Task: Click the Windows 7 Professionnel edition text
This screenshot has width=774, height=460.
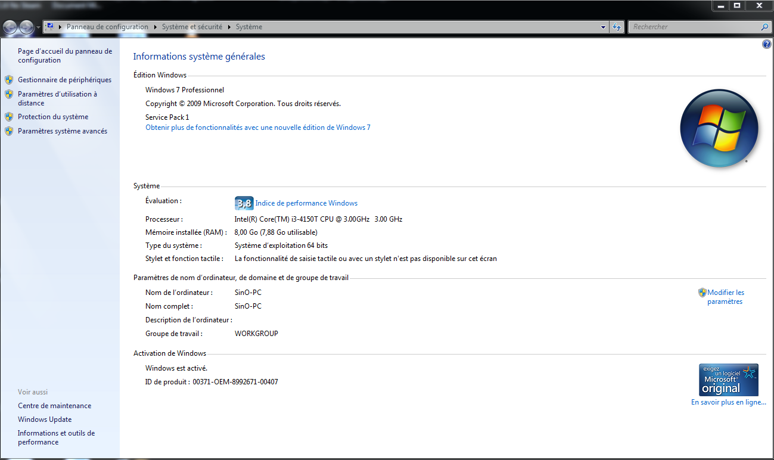Action: pyautogui.click(x=185, y=90)
